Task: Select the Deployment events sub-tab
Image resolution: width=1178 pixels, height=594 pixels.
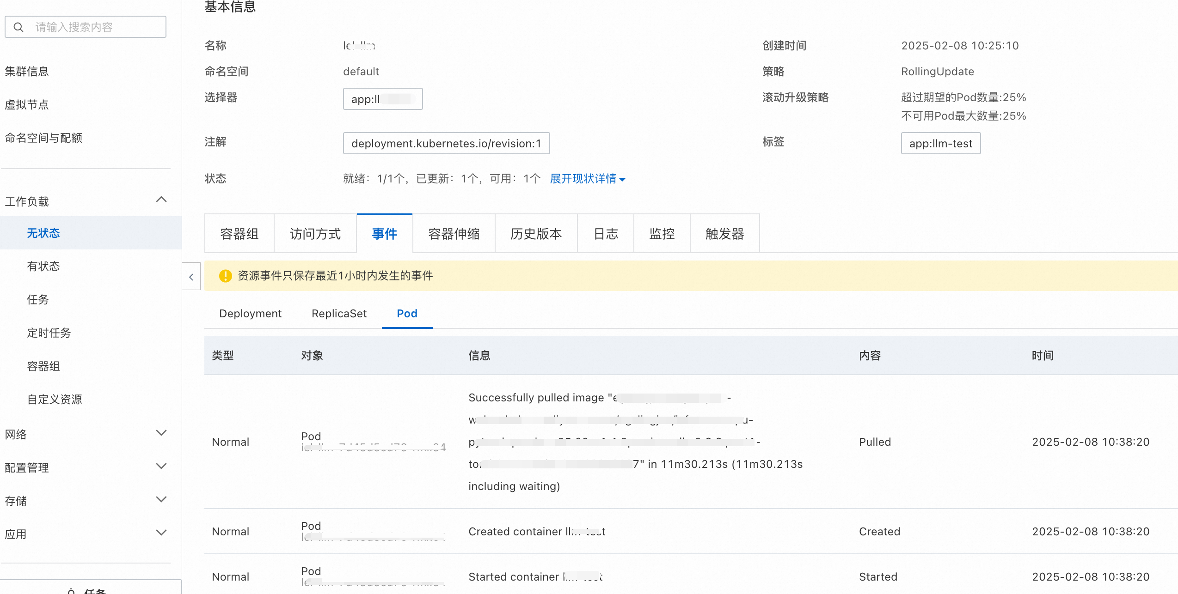Action: tap(250, 314)
